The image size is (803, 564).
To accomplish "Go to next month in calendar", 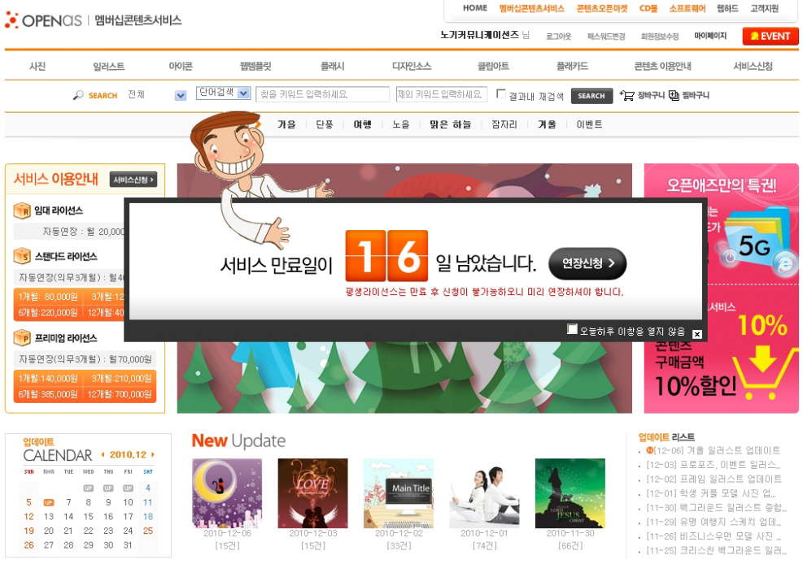I will tap(153, 455).
